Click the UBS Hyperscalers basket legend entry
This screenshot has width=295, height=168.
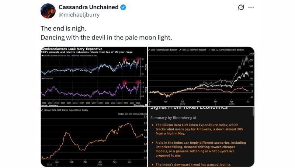(x=163, y=50)
